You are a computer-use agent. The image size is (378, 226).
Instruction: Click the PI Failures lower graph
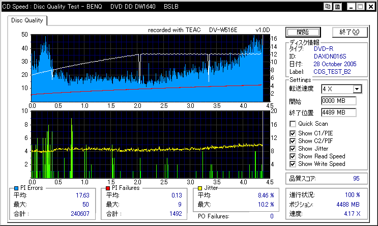pyautogui.click(x=151, y=145)
